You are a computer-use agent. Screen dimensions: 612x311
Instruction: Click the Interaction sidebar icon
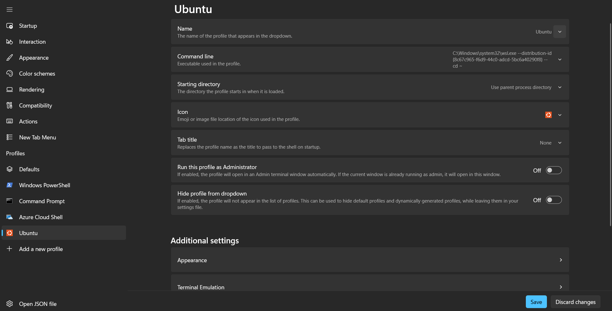10,42
